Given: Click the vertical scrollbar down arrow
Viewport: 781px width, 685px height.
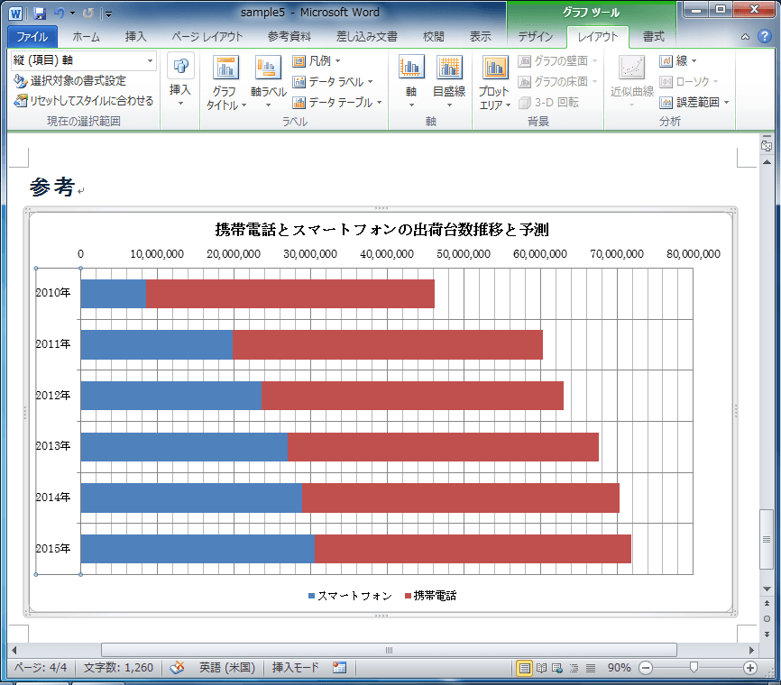Looking at the screenshot, I should 767,589.
